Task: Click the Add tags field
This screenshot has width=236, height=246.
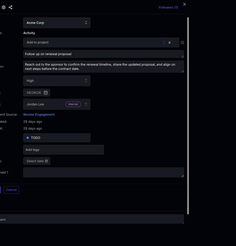Action: (x=63, y=150)
